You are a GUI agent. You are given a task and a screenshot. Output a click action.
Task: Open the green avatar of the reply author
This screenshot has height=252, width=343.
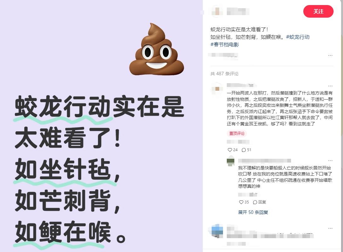tap(231, 161)
